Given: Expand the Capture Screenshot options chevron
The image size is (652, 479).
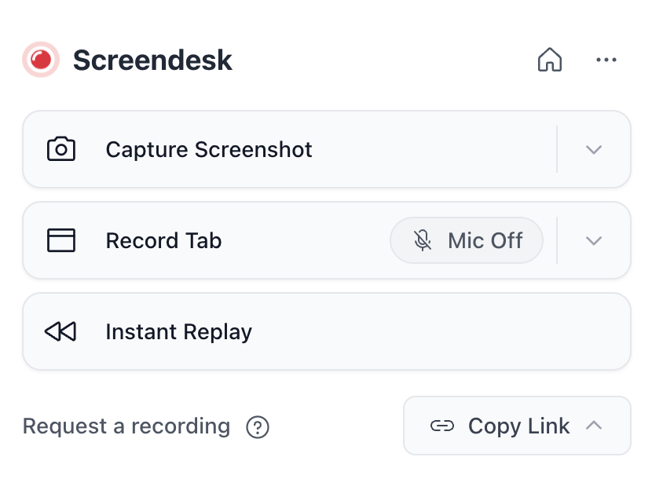Looking at the screenshot, I should click(x=594, y=149).
